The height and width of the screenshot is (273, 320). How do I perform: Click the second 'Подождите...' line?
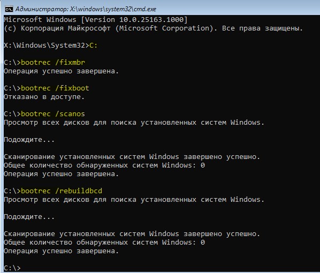29,217
